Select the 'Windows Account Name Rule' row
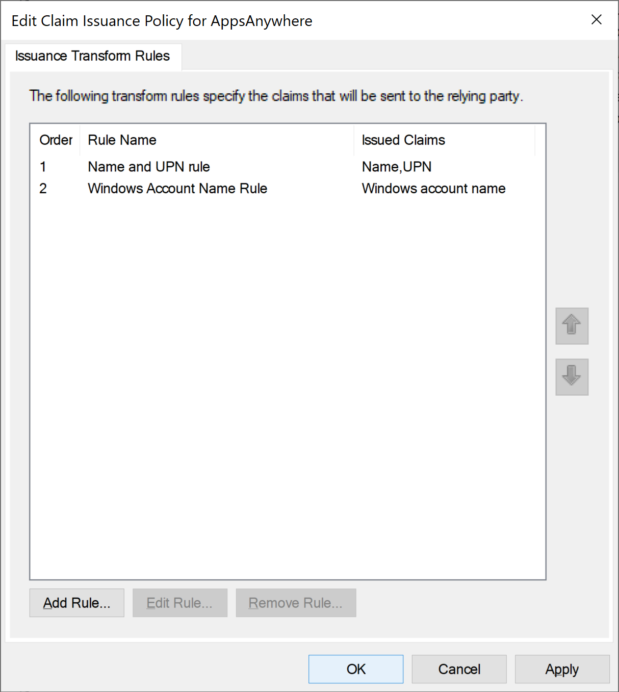 pyautogui.click(x=288, y=189)
